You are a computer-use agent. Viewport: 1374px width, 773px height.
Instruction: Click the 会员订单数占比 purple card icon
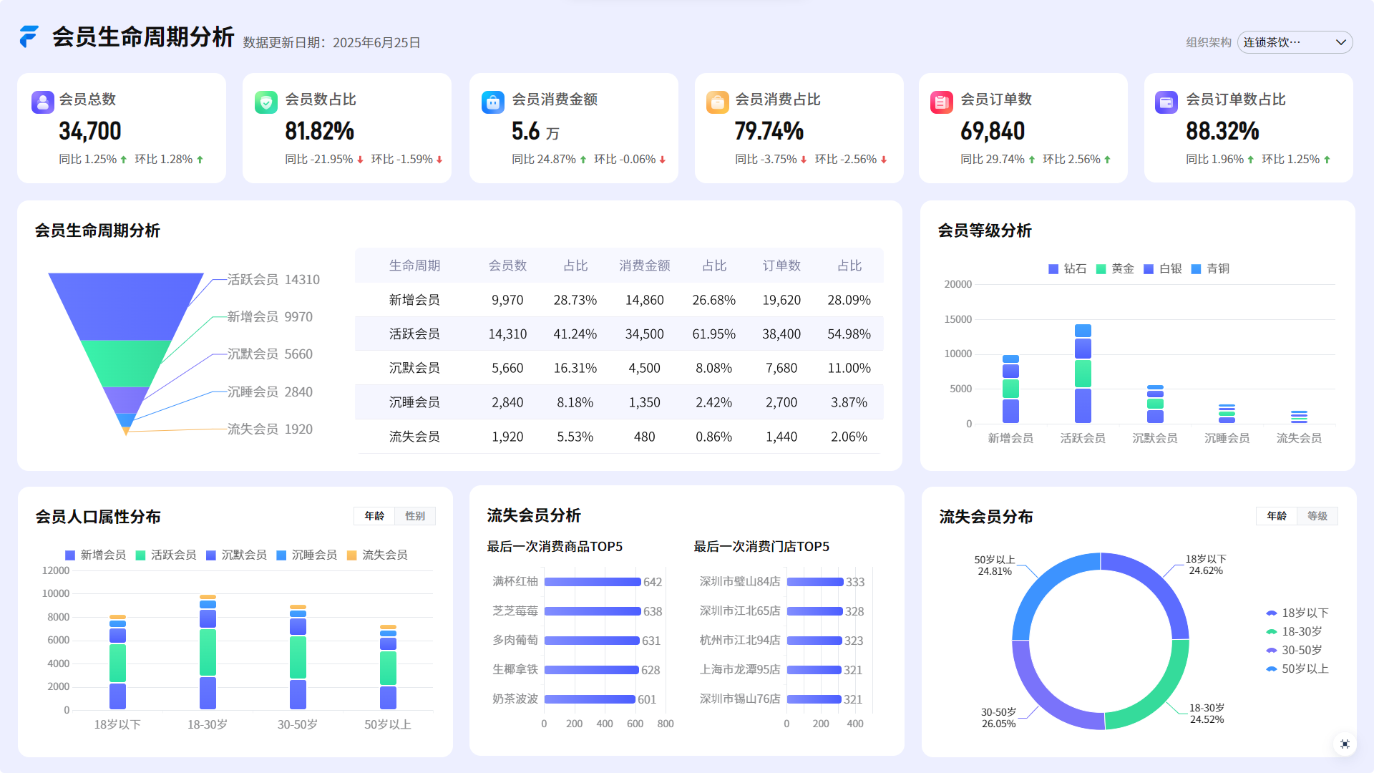coord(1166,102)
